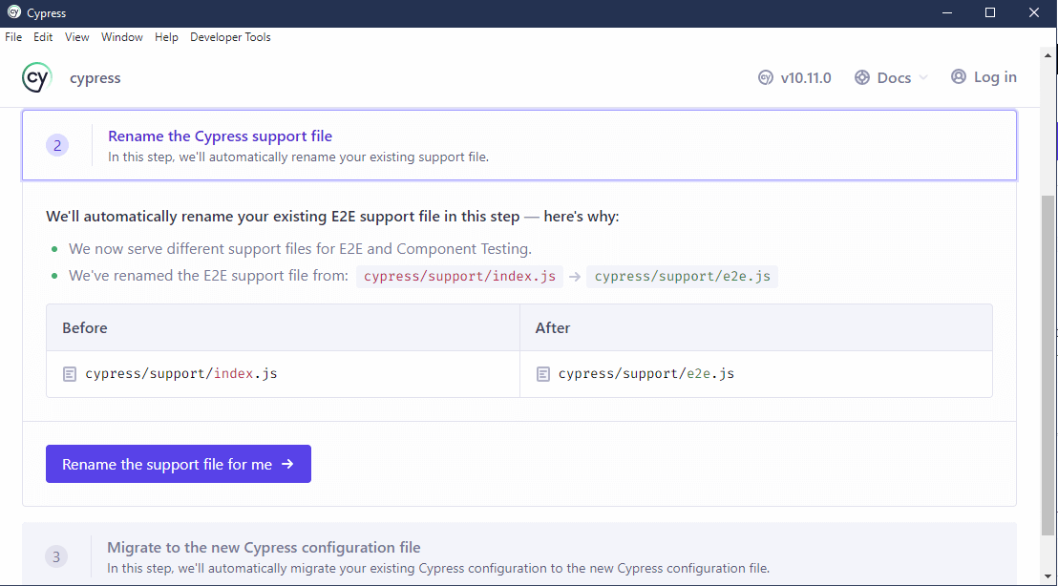Click the Cypress logo in the navbar

click(x=36, y=77)
